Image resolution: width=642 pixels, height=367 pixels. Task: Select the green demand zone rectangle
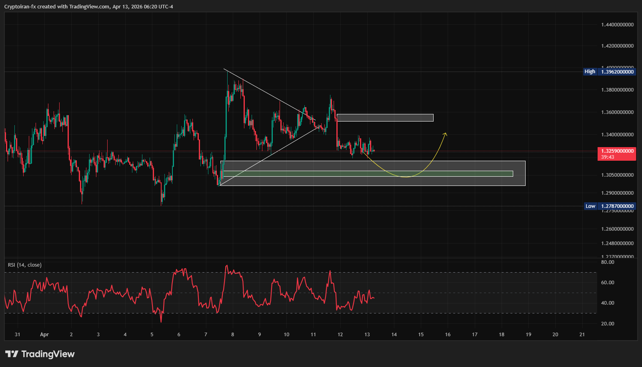[367, 174]
